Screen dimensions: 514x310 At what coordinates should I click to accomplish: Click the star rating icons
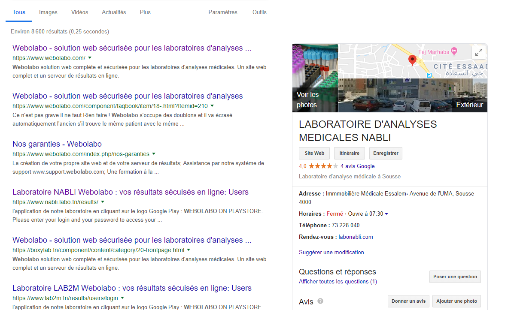323,166
